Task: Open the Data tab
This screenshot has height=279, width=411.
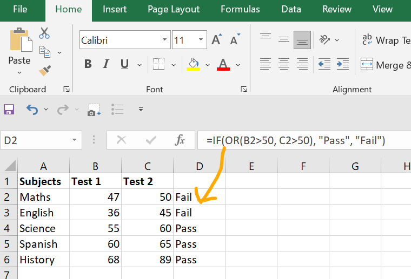Action: (x=291, y=9)
